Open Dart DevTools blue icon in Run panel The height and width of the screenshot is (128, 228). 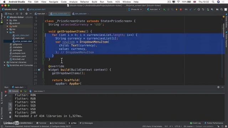pyautogui.click(x=30, y=91)
